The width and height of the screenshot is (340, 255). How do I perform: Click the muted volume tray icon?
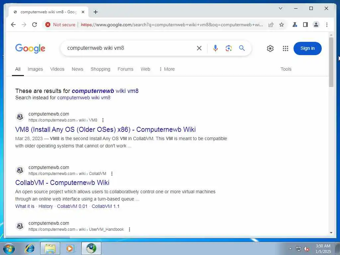pos(306,249)
